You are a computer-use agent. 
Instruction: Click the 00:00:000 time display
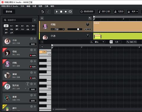[x=87, y=11]
